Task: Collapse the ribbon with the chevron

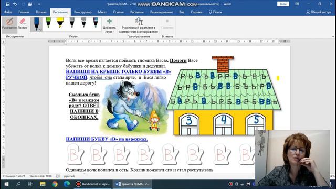Action: [x=333, y=36]
